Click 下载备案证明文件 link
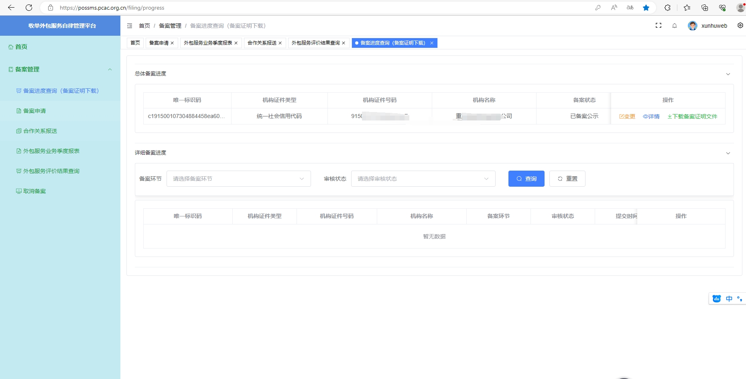The height and width of the screenshot is (379, 746). [x=692, y=116]
